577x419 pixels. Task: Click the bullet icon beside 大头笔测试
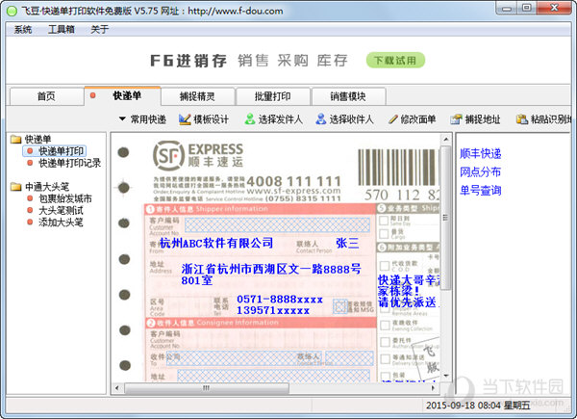[x=30, y=210]
